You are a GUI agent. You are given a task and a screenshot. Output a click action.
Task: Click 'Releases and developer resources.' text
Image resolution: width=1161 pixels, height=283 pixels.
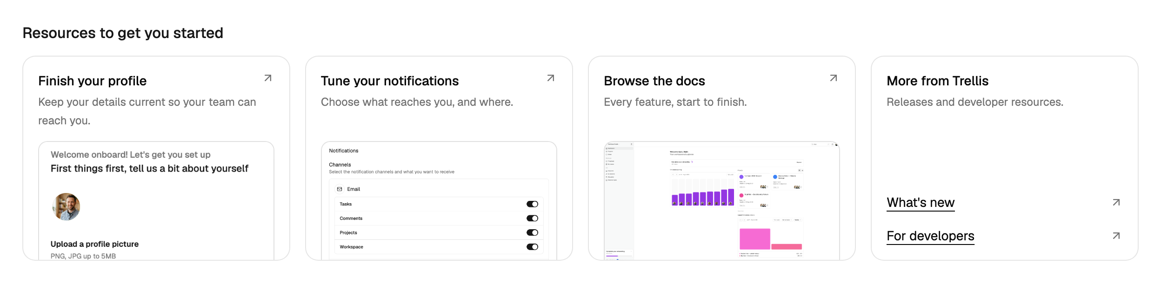tap(975, 102)
